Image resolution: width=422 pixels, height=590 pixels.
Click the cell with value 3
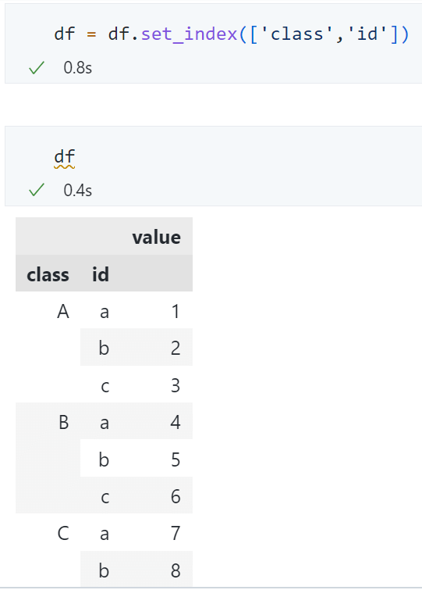click(x=176, y=386)
